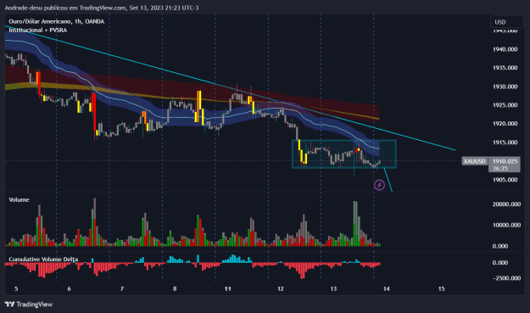The height and width of the screenshot is (313, 530).
Task: Open the USD currency selector
Action: point(506,22)
